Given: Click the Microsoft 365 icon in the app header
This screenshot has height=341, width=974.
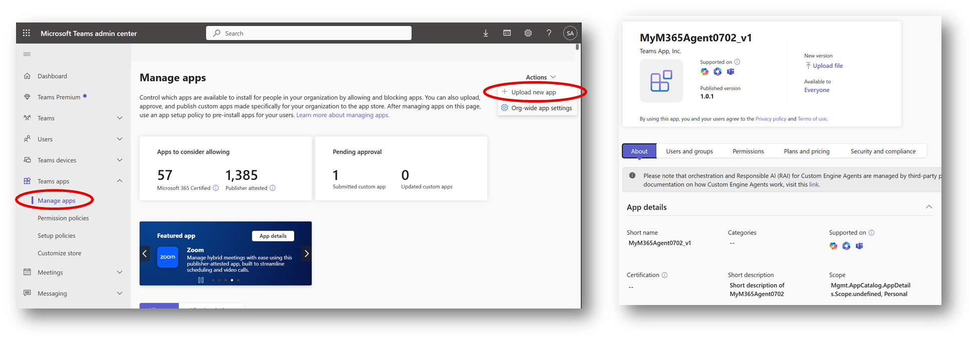Looking at the screenshot, I should point(717,71).
